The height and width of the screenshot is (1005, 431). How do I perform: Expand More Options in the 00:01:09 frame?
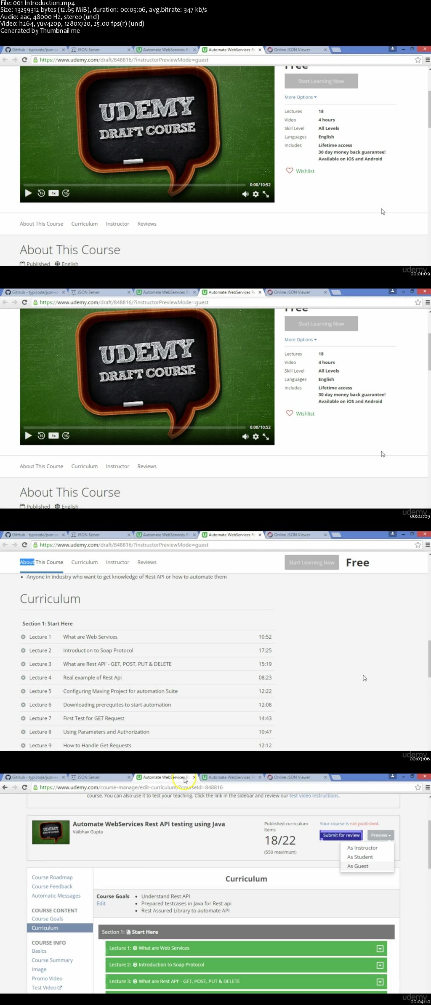301,97
